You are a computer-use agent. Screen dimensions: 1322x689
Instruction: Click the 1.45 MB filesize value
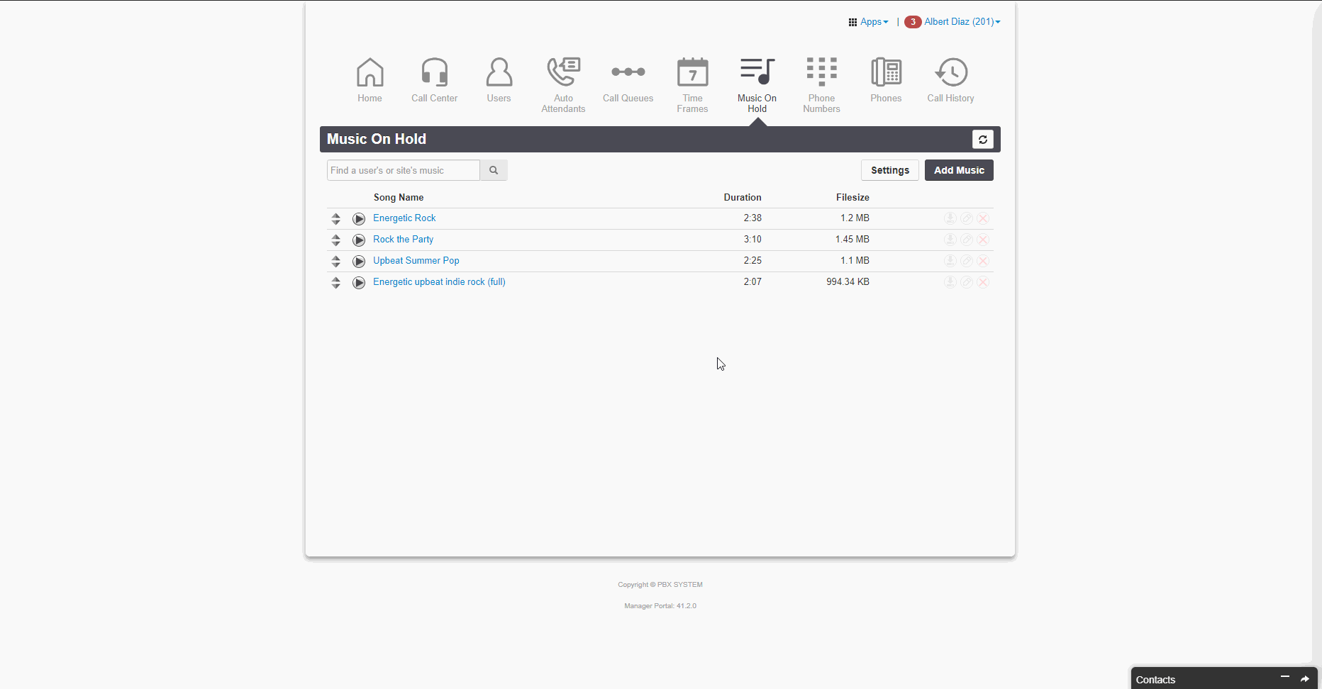[852, 240]
